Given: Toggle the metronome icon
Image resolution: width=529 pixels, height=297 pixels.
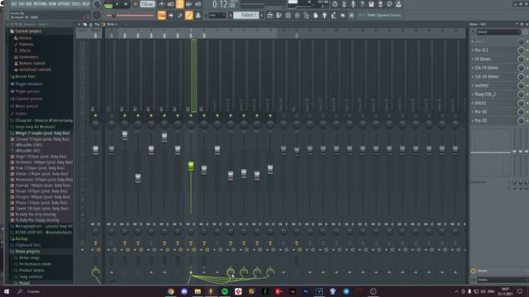Looking at the screenshot, I should [162, 4].
